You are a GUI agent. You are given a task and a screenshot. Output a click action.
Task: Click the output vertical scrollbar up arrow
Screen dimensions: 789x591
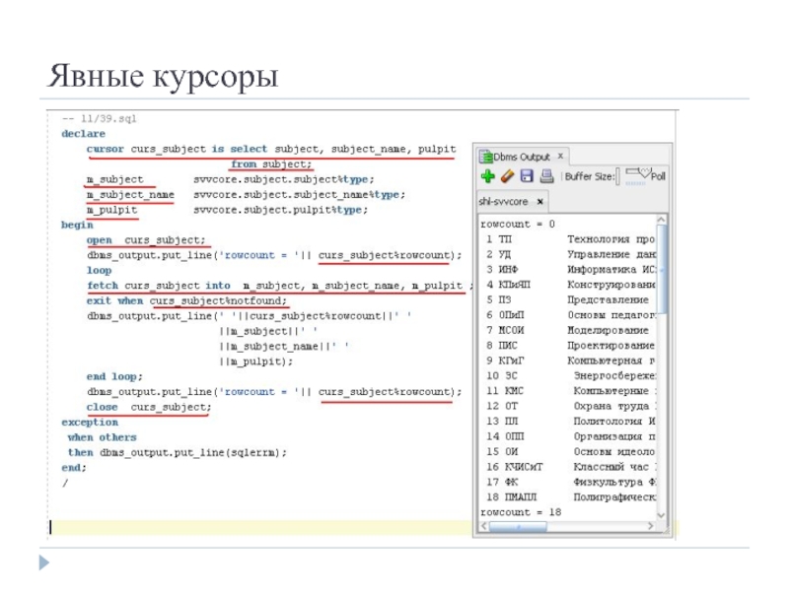tap(663, 222)
